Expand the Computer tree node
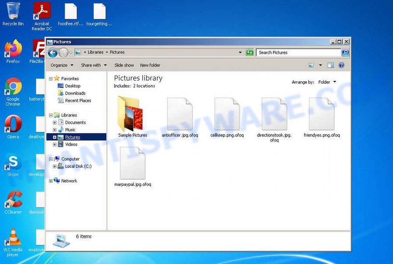The image size is (393, 264). tap(52, 159)
